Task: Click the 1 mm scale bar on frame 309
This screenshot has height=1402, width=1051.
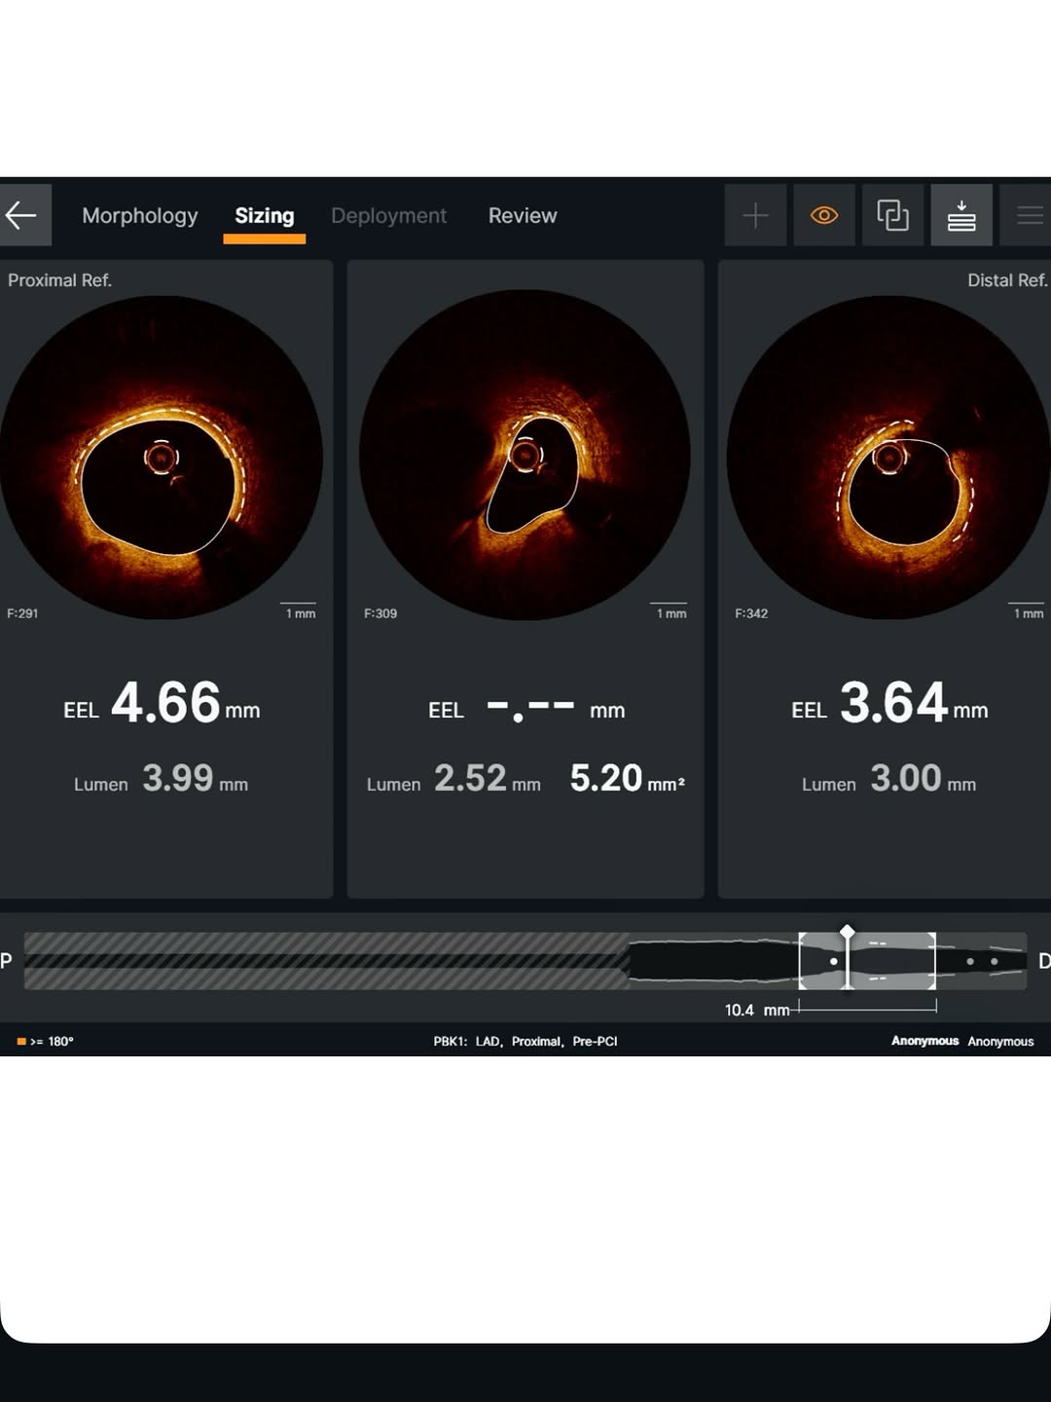Action: (670, 610)
